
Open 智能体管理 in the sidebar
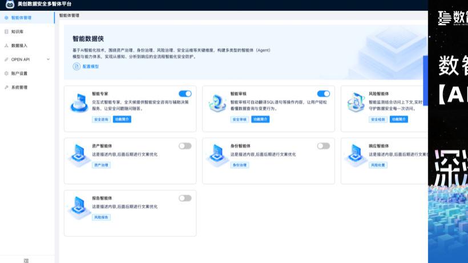click(27, 18)
